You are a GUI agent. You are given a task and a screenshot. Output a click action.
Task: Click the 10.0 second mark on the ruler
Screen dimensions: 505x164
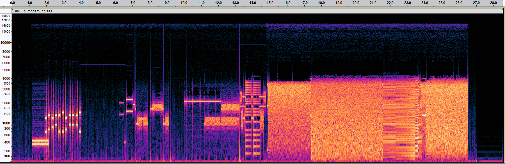point(184,3)
